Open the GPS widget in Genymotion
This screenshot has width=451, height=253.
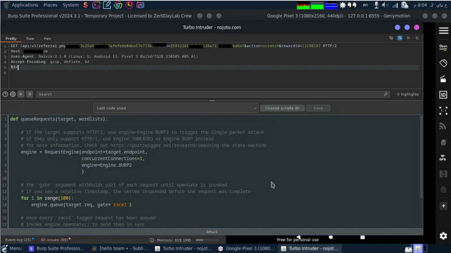443,158
